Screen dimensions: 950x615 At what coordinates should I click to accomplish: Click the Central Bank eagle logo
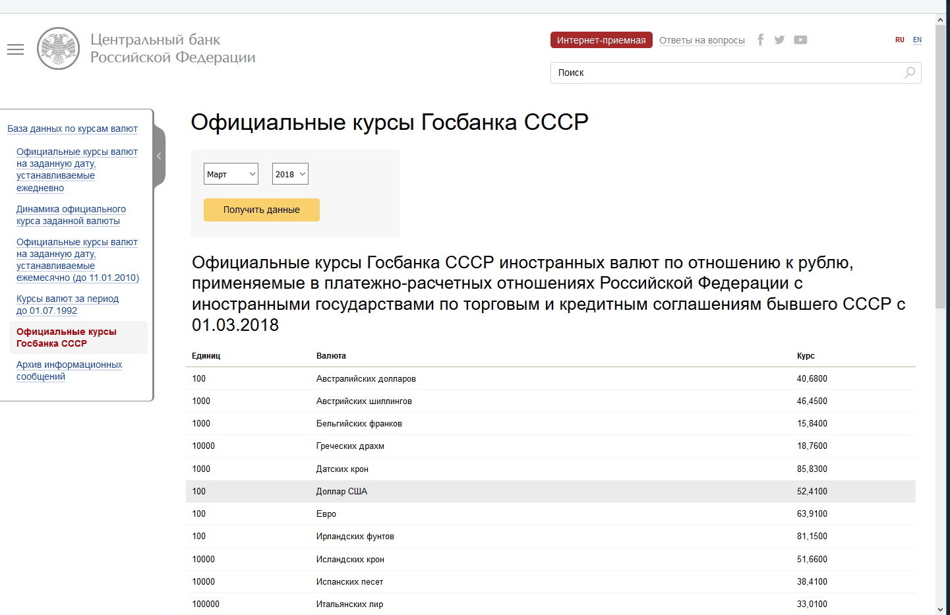[58, 49]
